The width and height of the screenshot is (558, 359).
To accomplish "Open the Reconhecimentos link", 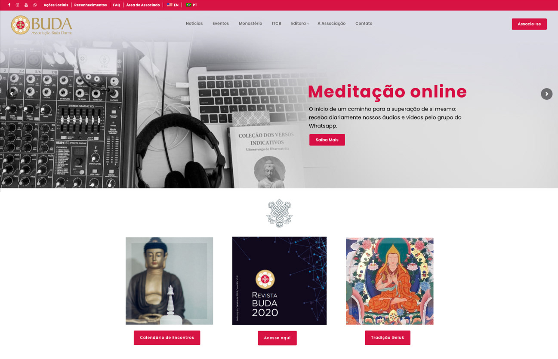I will [90, 5].
